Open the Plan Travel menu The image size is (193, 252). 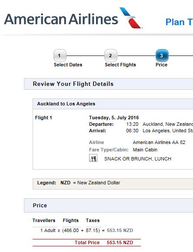(179, 22)
